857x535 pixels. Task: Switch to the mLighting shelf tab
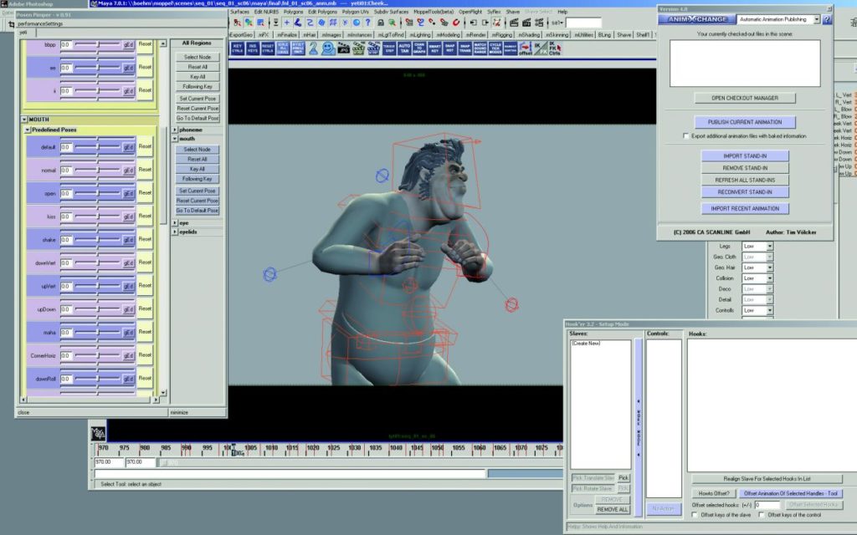419,35
